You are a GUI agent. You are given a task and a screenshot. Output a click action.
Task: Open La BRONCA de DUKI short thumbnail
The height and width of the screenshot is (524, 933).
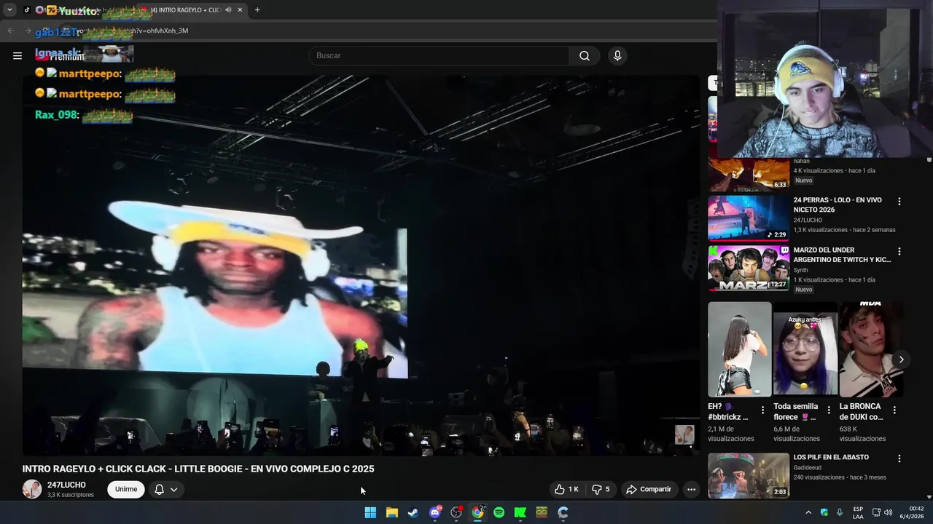coord(871,349)
